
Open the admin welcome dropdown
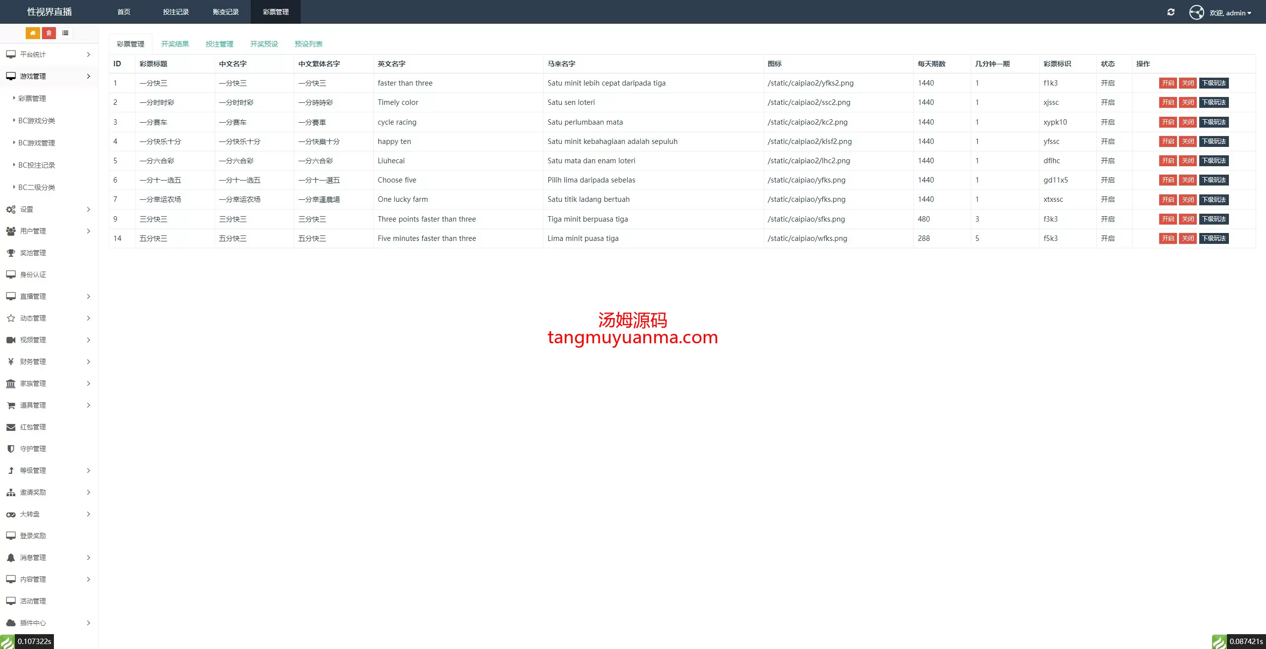click(1230, 13)
